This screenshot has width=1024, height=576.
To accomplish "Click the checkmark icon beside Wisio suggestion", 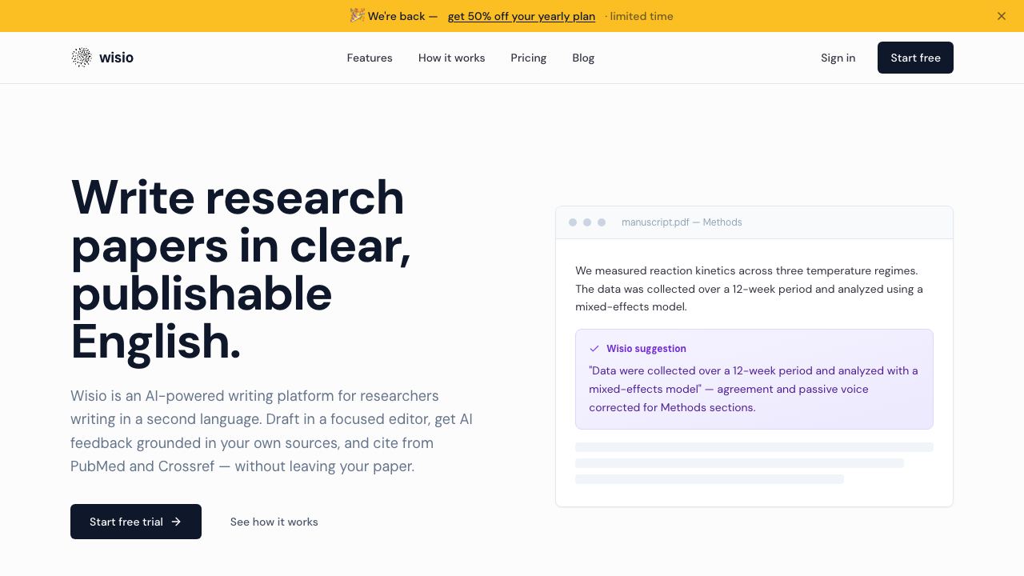I will [x=594, y=349].
